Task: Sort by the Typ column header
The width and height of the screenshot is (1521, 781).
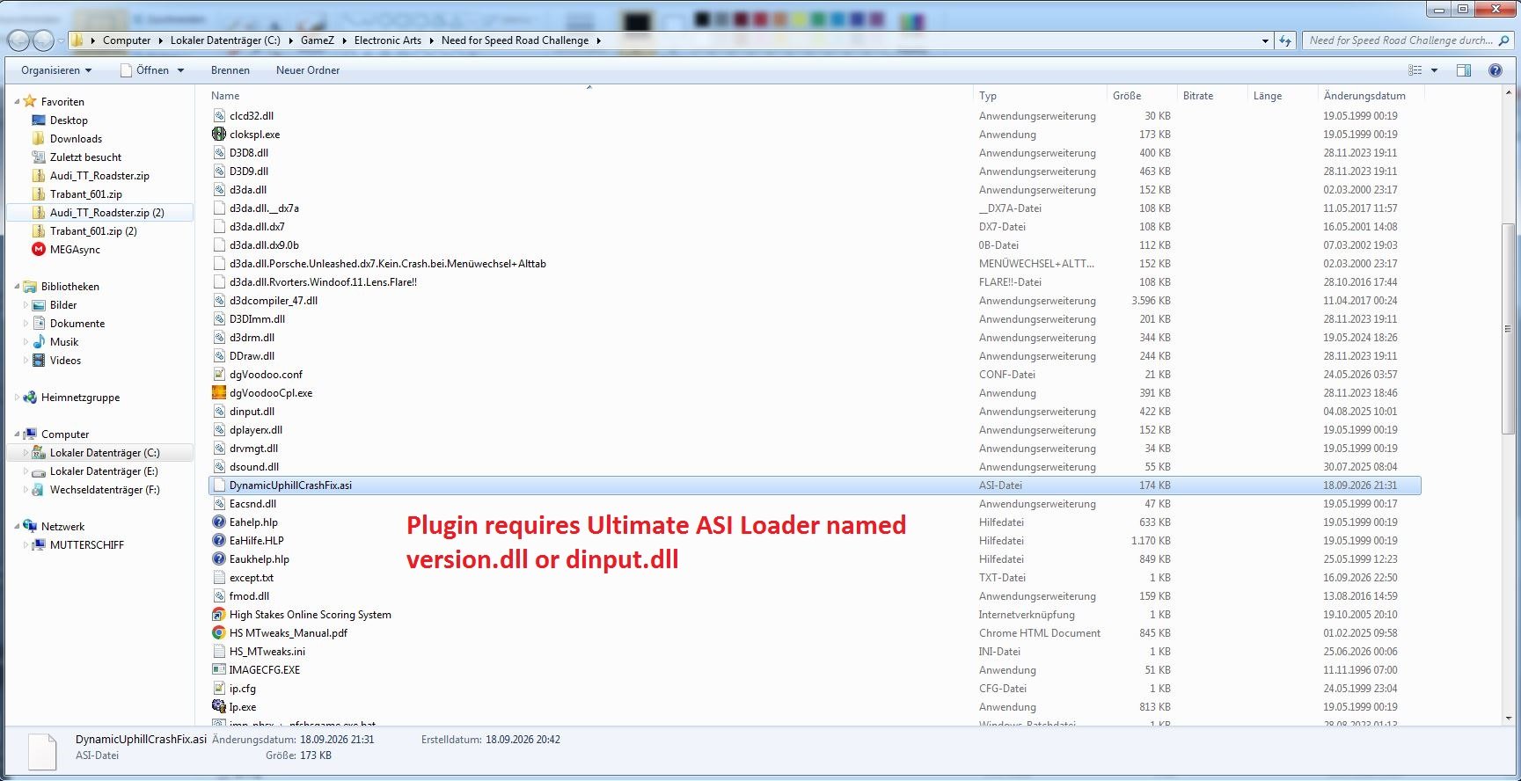Action: (x=1040, y=96)
